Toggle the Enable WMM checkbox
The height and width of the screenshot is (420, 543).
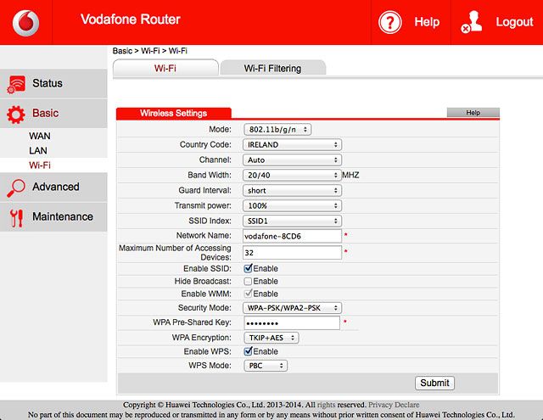(x=248, y=294)
